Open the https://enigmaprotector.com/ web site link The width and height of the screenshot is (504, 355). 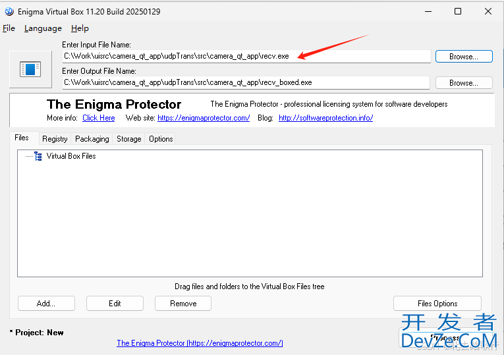point(204,118)
